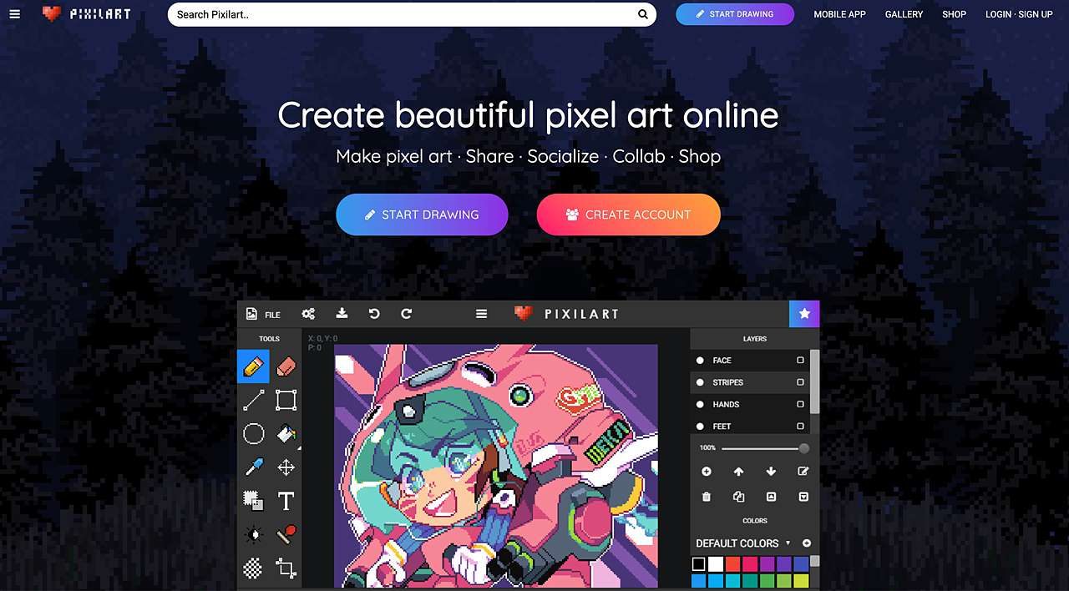Viewport: 1069px width, 591px height.
Task: Select the Dither pattern tool
Action: click(253, 501)
